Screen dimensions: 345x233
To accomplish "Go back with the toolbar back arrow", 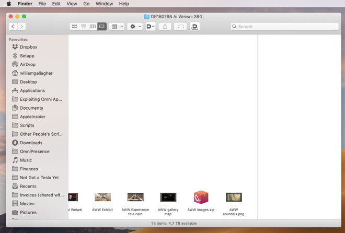I will pos(13,27).
